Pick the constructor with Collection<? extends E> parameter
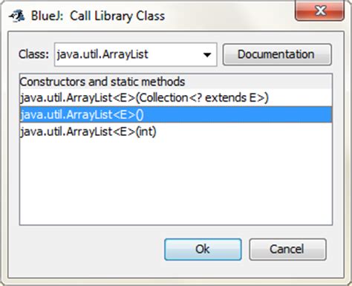Viewport: 352px width, 286px height. tap(176, 98)
